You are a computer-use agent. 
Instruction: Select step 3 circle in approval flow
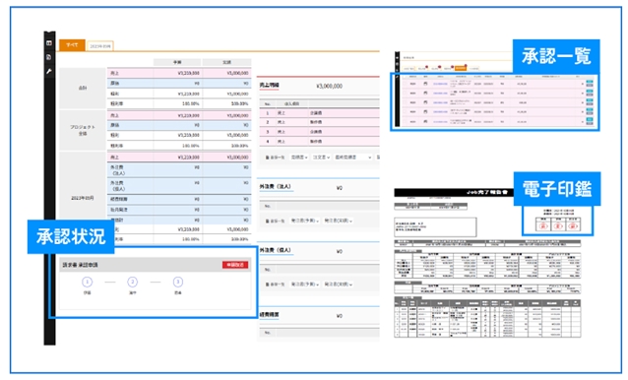tap(178, 283)
